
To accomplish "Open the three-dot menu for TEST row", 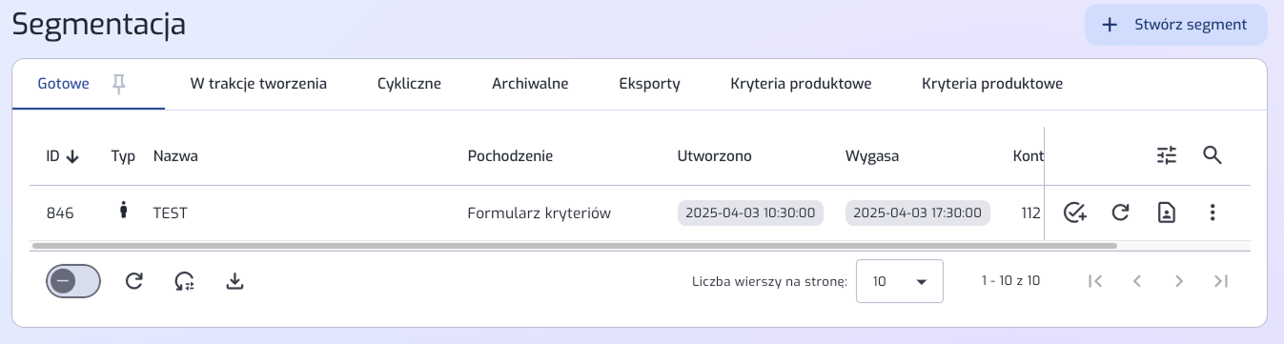I will [x=1213, y=212].
